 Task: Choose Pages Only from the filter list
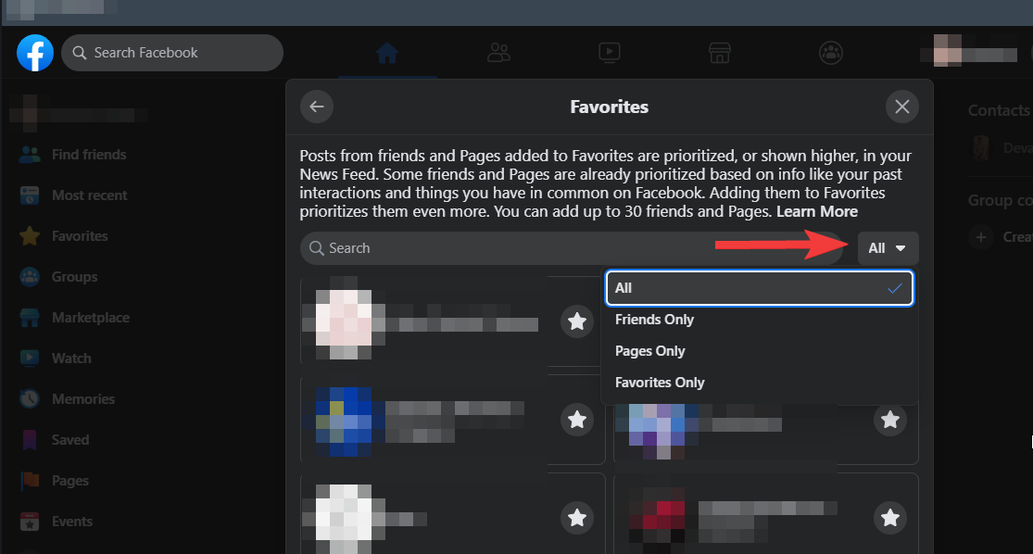click(x=650, y=351)
